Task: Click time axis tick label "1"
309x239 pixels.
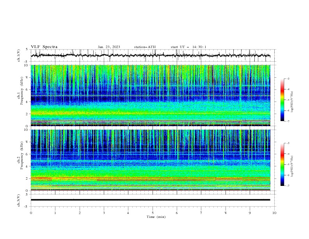Action: point(55,213)
